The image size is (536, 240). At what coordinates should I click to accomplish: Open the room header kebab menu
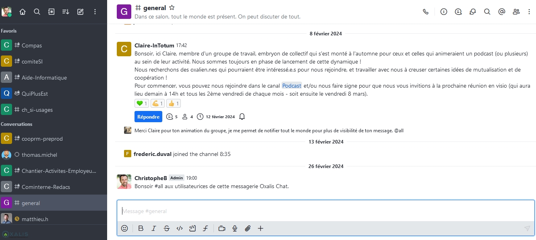[529, 12]
